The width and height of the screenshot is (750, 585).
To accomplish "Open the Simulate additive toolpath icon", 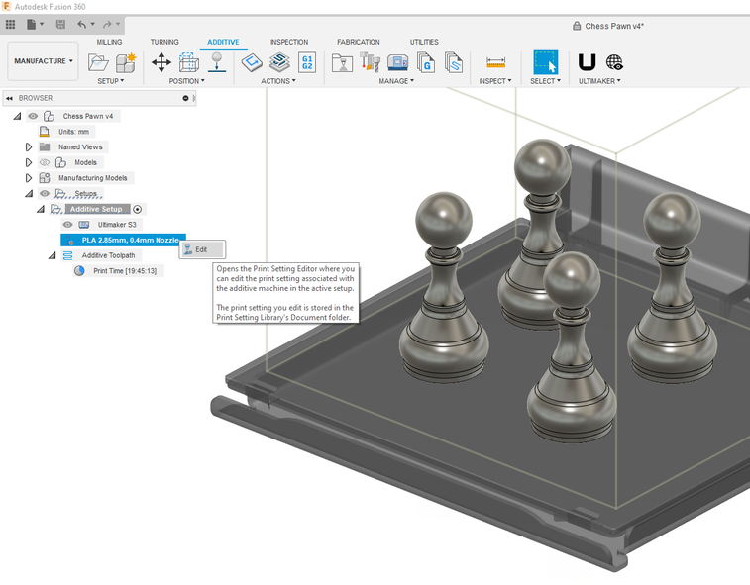I will (x=279, y=62).
